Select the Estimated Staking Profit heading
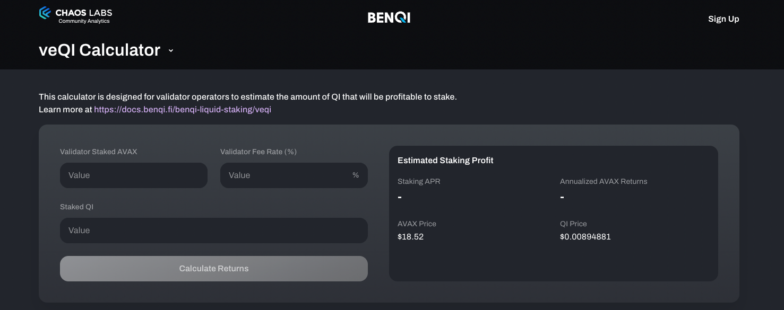The image size is (784, 310). click(x=445, y=160)
